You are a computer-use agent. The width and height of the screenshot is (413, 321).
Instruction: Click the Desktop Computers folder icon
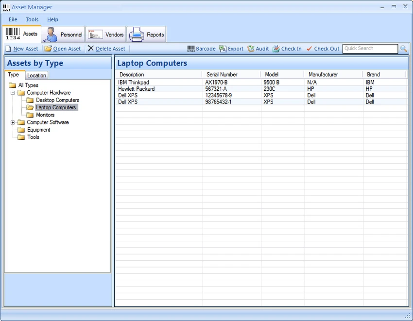click(30, 100)
